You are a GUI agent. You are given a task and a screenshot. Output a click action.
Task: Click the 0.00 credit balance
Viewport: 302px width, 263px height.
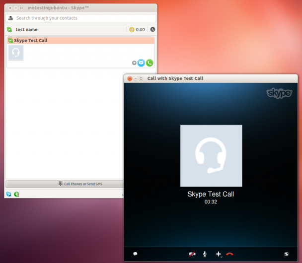coord(140,30)
